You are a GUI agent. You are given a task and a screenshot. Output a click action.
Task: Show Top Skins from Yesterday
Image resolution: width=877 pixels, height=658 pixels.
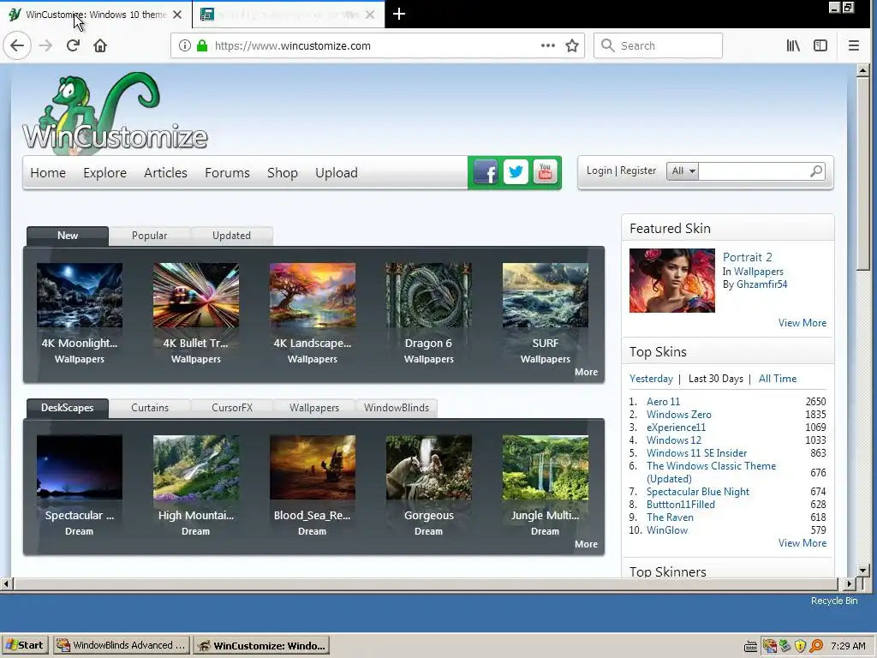tap(651, 379)
